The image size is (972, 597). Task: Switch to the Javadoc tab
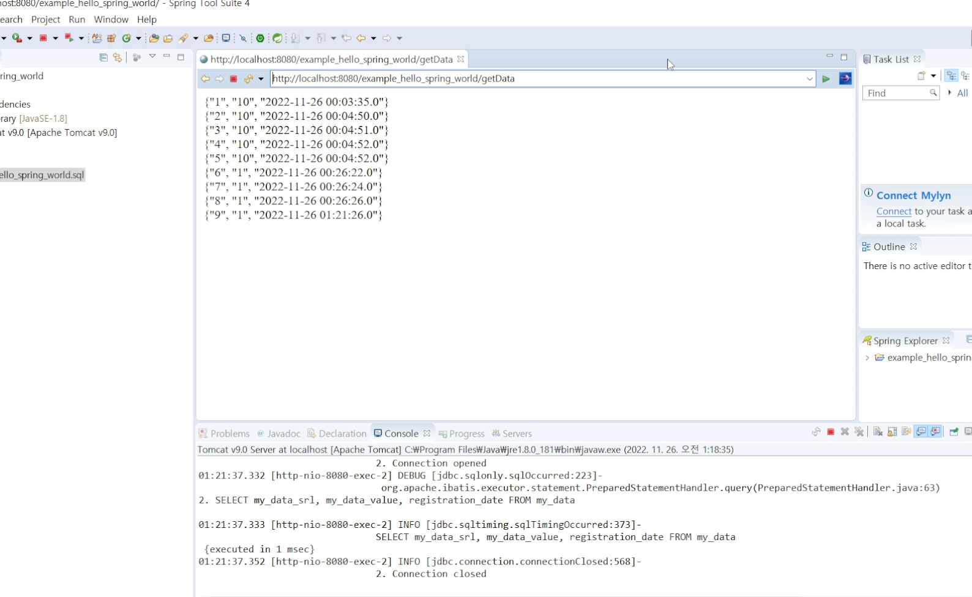pyautogui.click(x=279, y=433)
